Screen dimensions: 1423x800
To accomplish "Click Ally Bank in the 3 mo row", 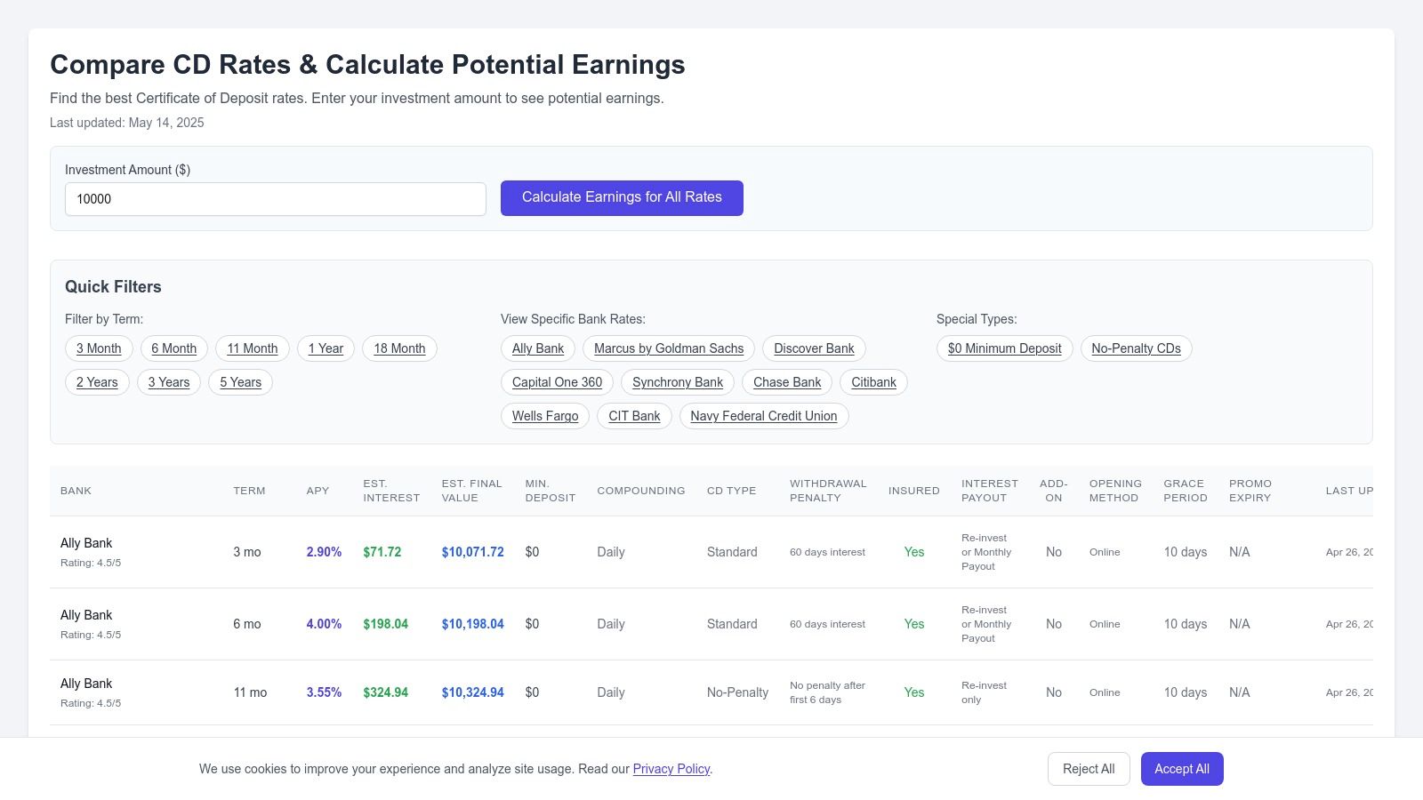I will (86, 543).
